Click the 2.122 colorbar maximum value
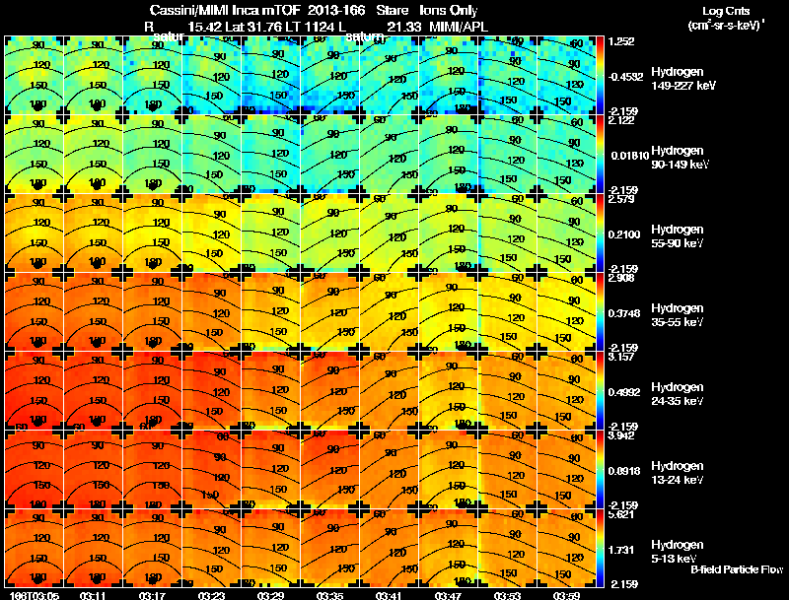The image size is (789, 600). pyautogui.click(x=621, y=120)
